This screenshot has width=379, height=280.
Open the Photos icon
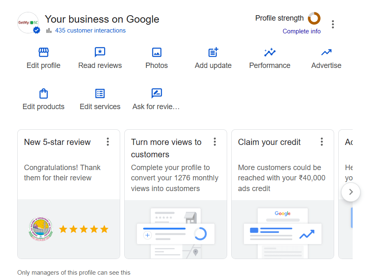click(x=157, y=52)
